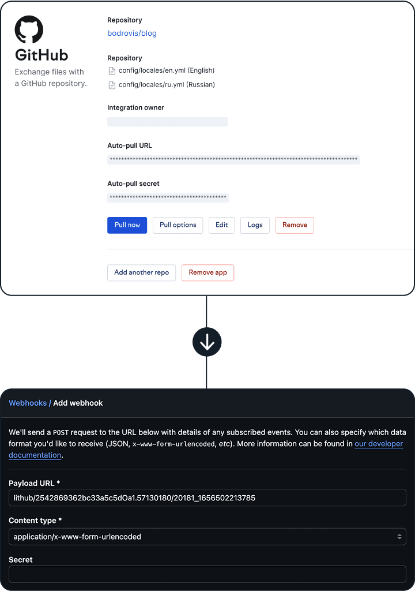This screenshot has width=415, height=591.
Task: Click the GitHub Octocat logo icon
Action: coord(29,30)
